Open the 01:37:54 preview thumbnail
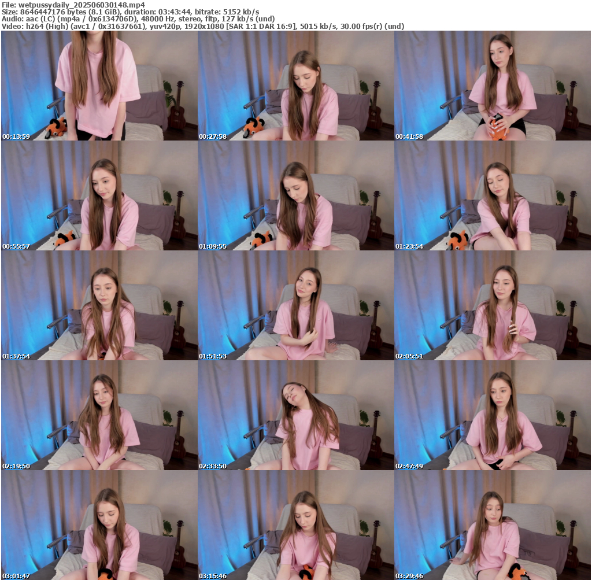 [99, 305]
